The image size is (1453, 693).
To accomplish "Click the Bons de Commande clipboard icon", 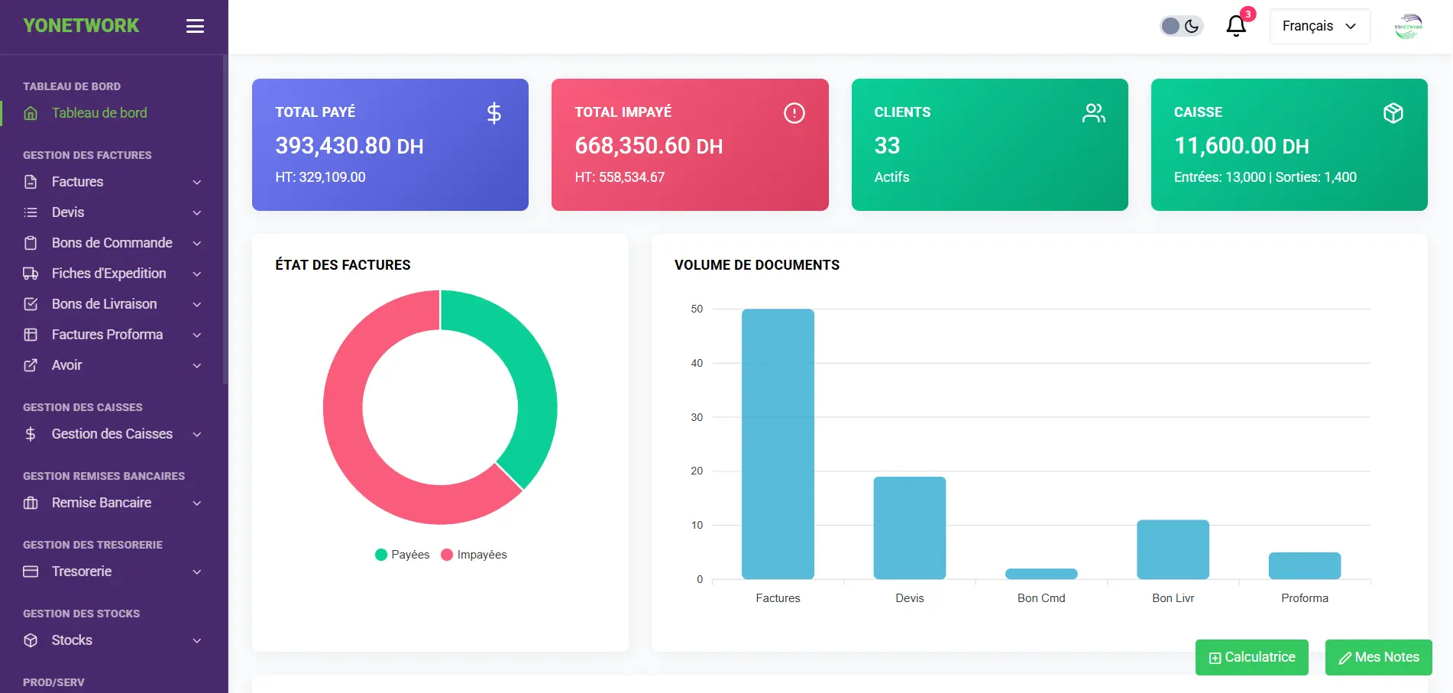I will point(31,243).
